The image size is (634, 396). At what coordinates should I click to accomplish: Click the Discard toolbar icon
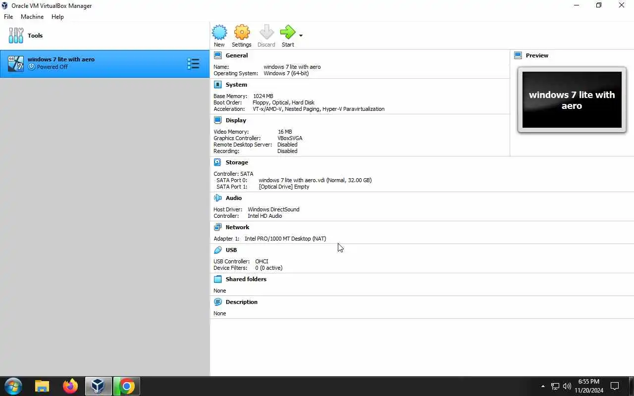266,33
